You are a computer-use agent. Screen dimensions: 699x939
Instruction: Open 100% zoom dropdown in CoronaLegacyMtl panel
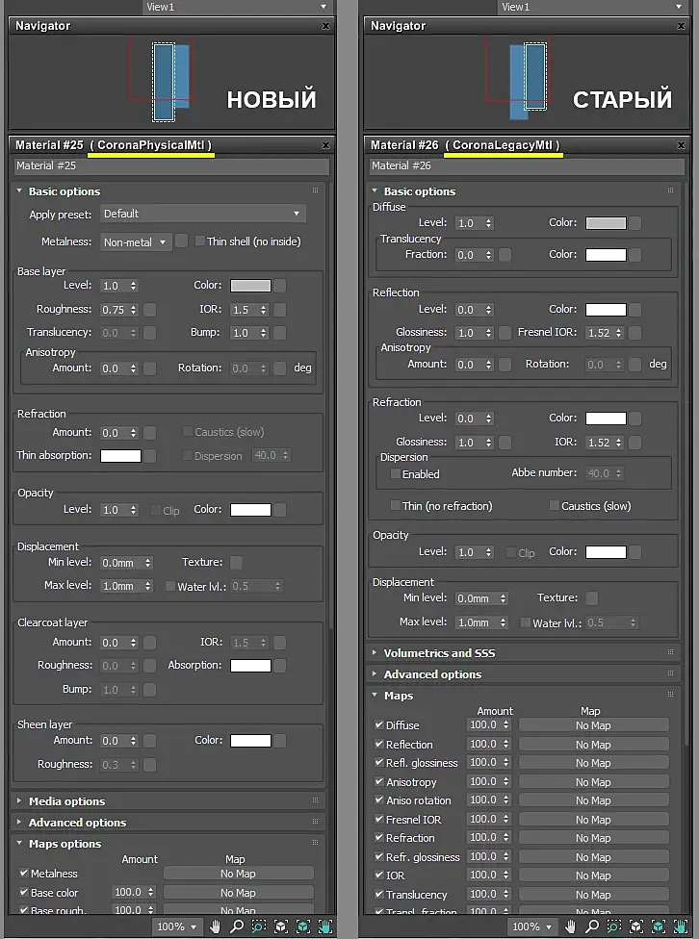tap(532, 926)
